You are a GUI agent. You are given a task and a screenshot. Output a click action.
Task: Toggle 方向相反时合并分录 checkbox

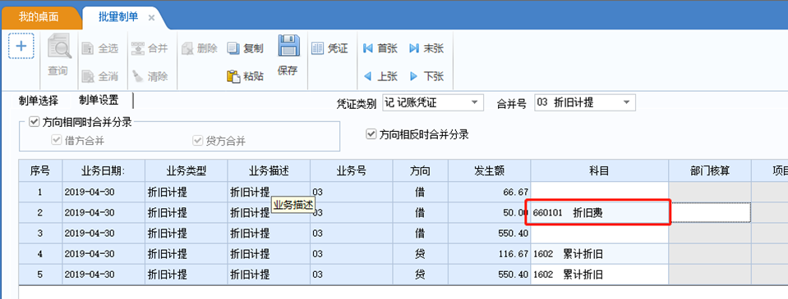(x=371, y=134)
